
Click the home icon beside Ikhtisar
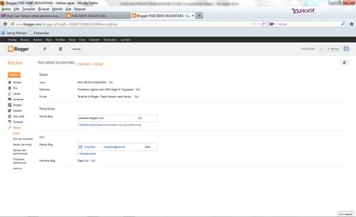tap(10, 82)
